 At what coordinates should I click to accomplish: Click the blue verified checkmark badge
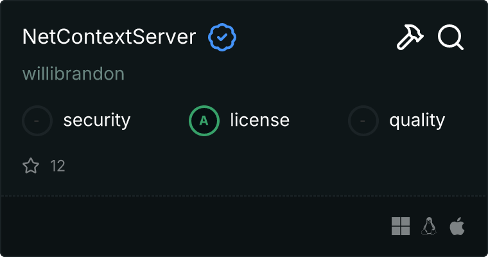[x=222, y=38]
